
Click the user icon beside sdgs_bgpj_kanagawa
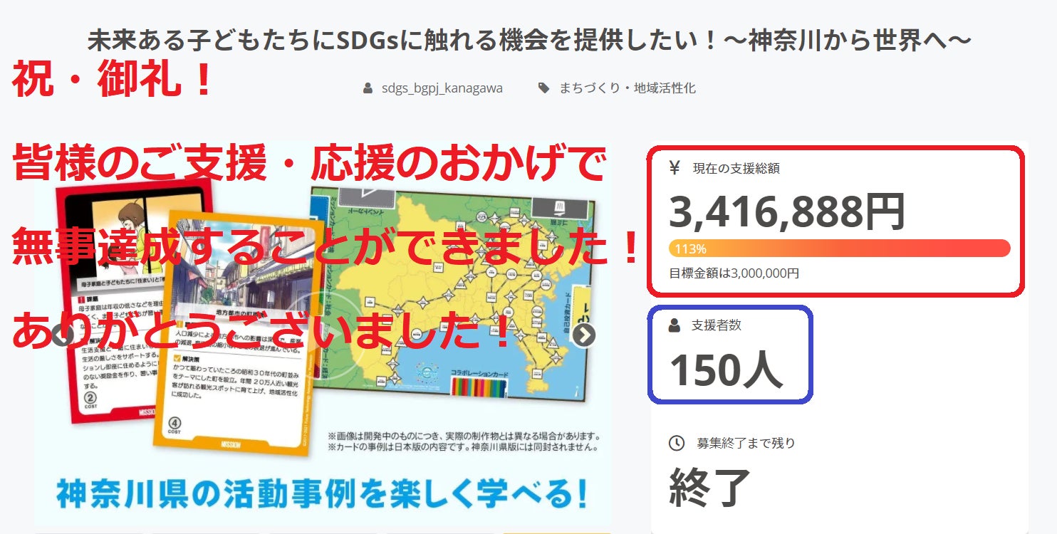(368, 88)
